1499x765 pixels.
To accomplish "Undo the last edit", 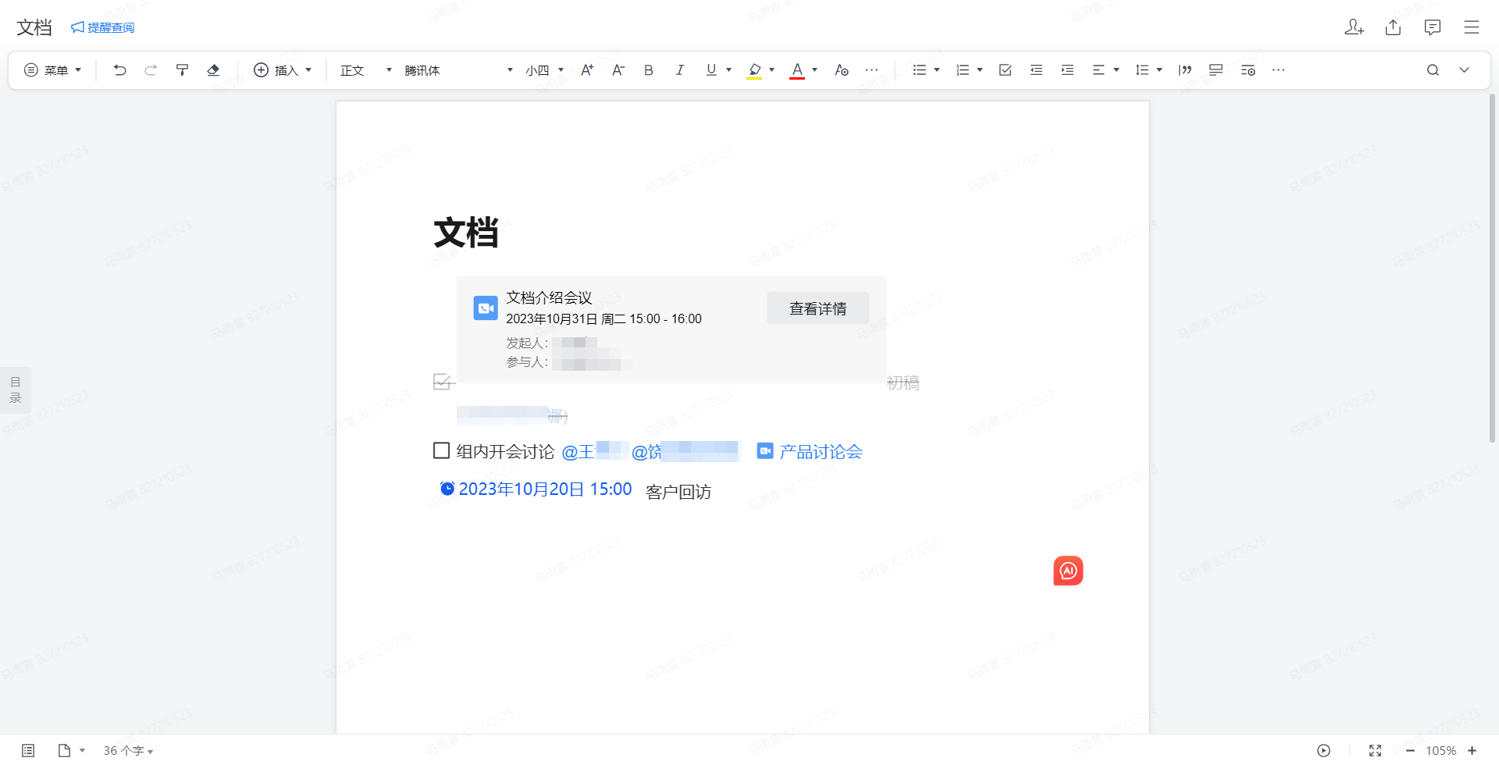I will (119, 70).
